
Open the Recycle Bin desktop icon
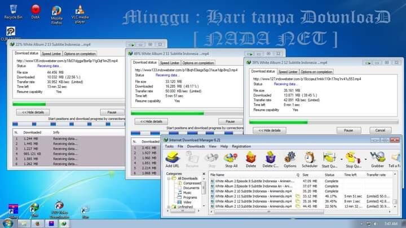[x=13, y=12]
